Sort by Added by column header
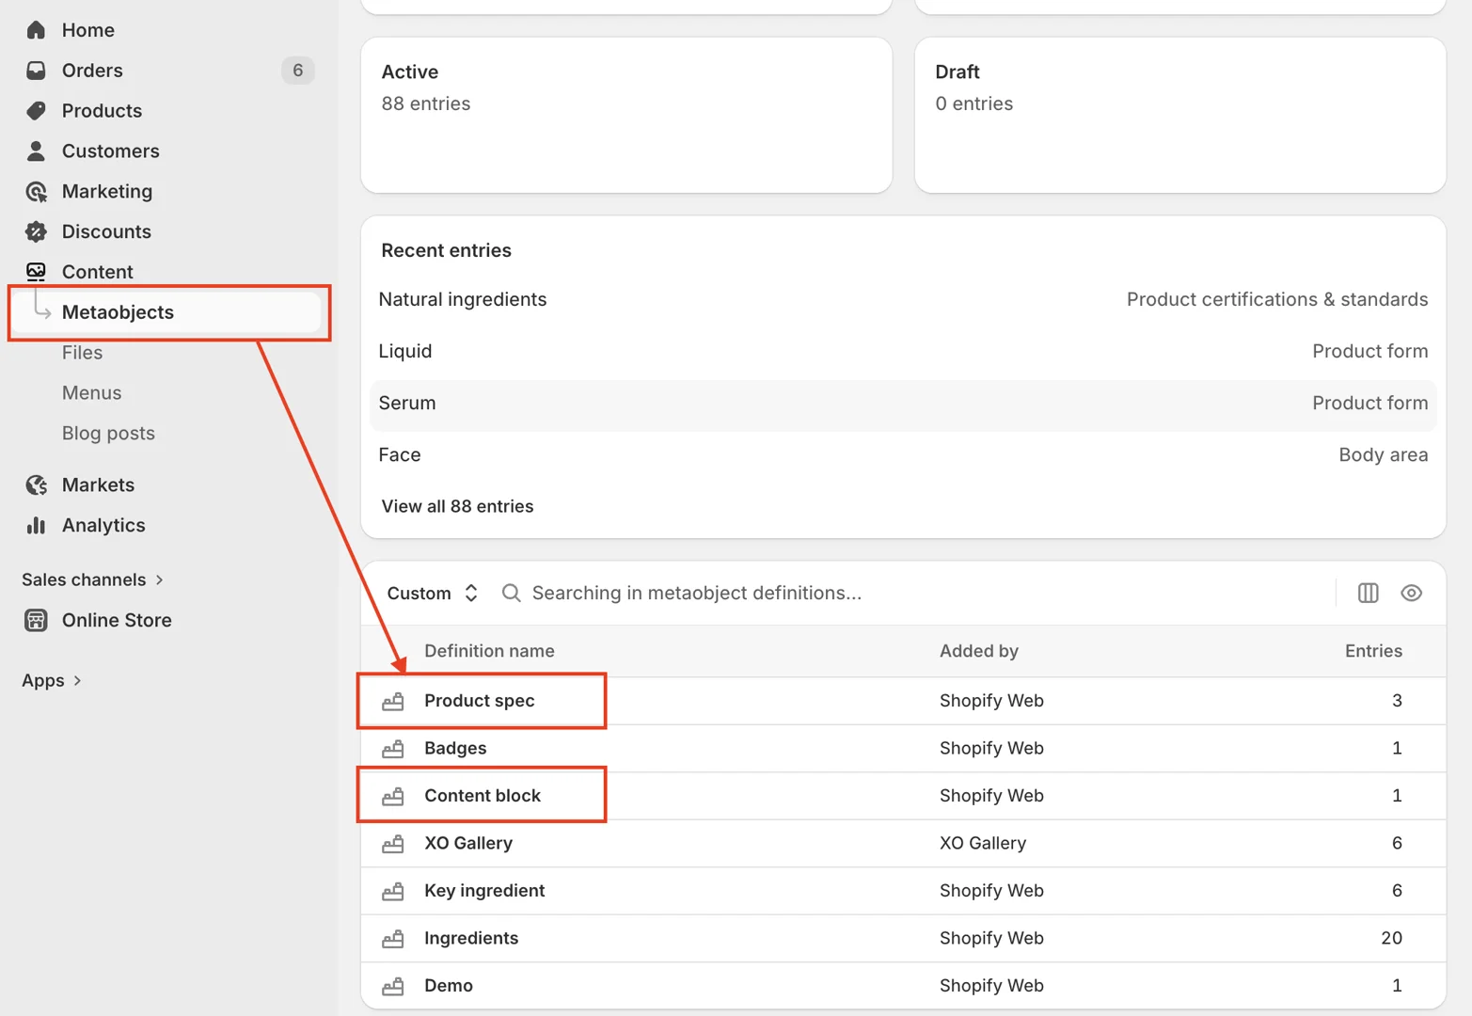This screenshot has height=1016, width=1472. coord(978,651)
